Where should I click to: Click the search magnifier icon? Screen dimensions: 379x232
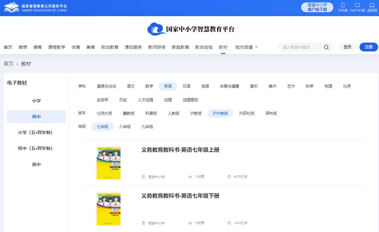coord(326,47)
